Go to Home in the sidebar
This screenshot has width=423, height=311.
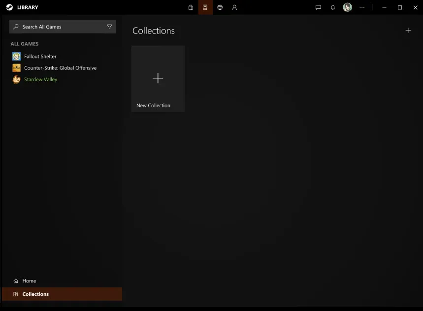[29, 281]
